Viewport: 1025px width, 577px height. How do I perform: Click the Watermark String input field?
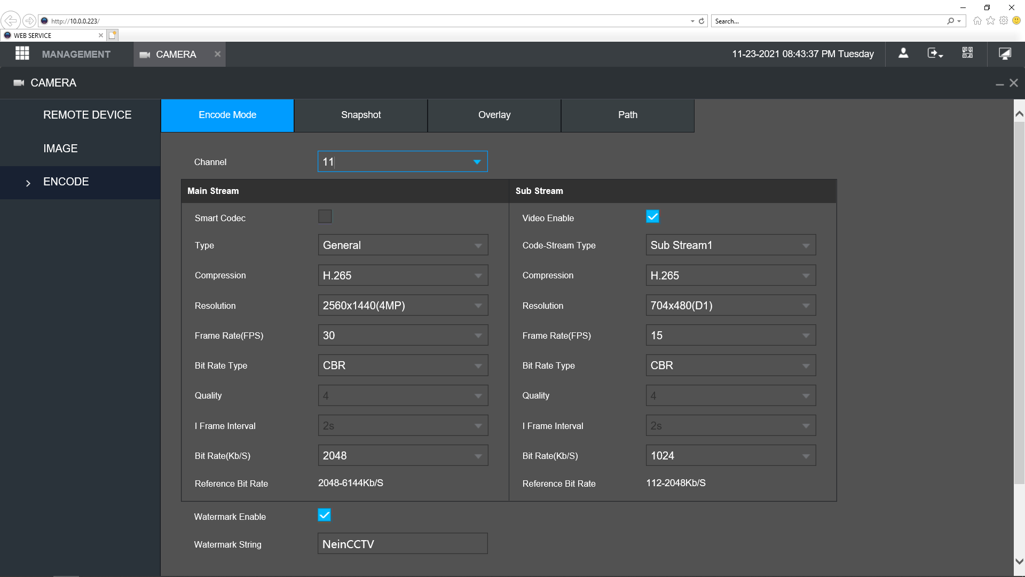tap(403, 544)
